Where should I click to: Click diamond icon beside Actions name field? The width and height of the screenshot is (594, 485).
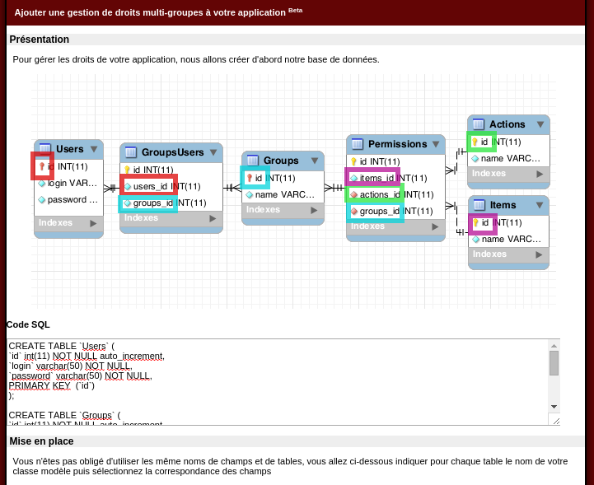[475, 159]
